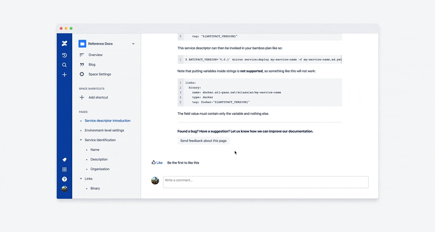
Task: Focus the Write a comment field
Action: [x=266, y=182]
